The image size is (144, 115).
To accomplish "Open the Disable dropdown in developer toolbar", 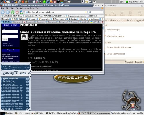I will coord(6,19).
